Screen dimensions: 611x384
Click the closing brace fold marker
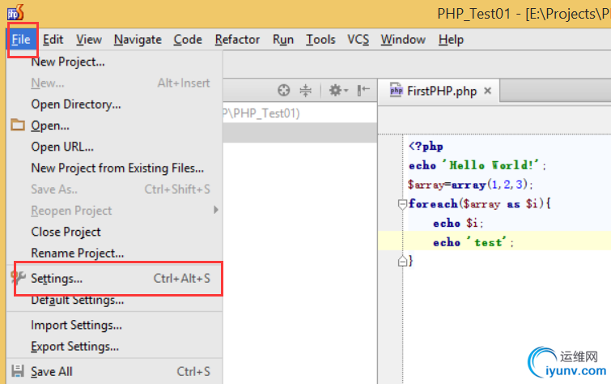pos(402,261)
